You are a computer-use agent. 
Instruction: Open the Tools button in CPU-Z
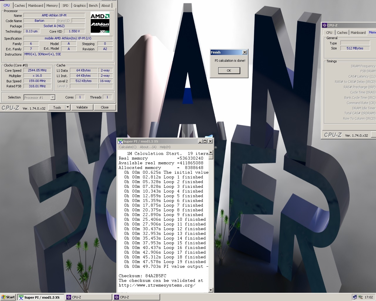click(57, 108)
